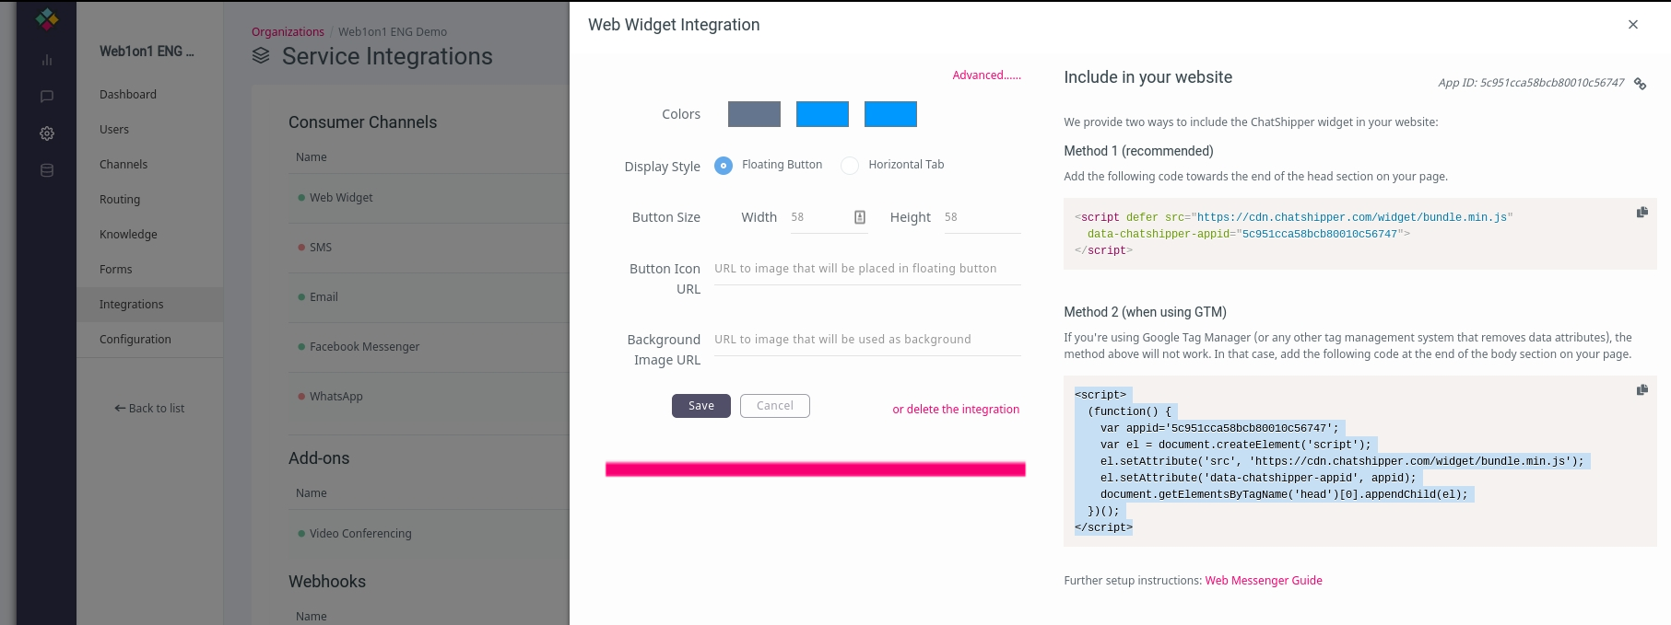Open the Video Conferencing add-on row
The height and width of the screenshot is (625, 1671).
pyautogui.click(x=429, y=534)
